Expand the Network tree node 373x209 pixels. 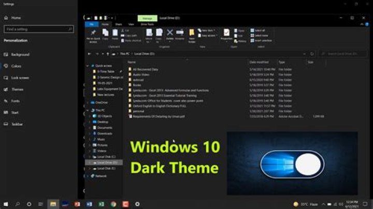pyautogui.click(x=88, y=176)
